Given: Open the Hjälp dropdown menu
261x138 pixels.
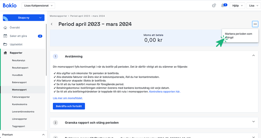Looking at the screenshot, I should point(237,5).
